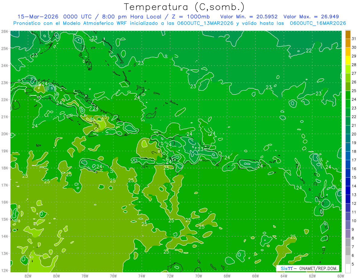
Task: Click the "76W" longitude axis label
Action: [x=113, y=276]
